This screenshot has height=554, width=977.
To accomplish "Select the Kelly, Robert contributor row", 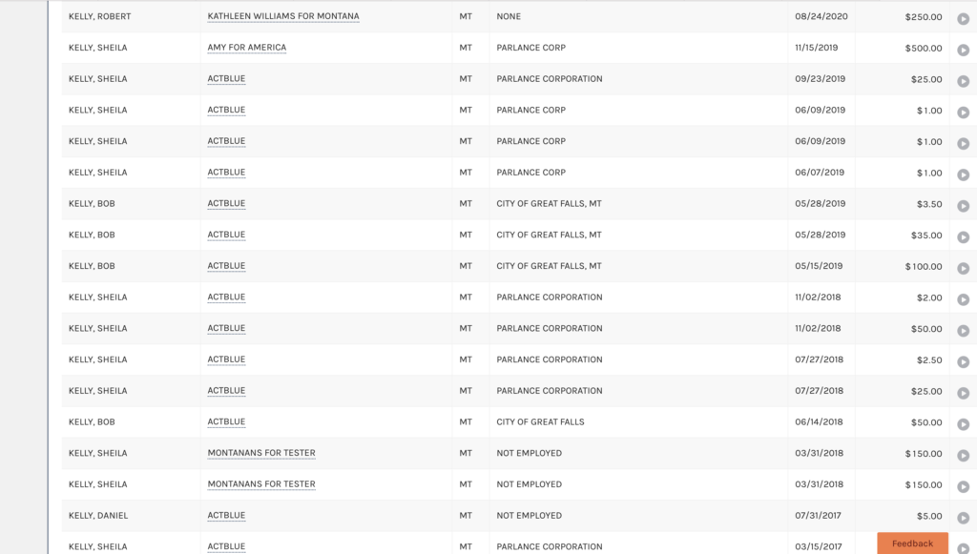I will pyautogui.click(x=506, y=17).
